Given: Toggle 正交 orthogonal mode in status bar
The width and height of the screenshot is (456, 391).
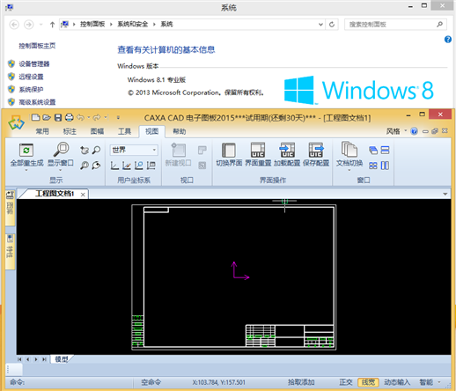Looking at the screenshot, I should click(346, 382).
